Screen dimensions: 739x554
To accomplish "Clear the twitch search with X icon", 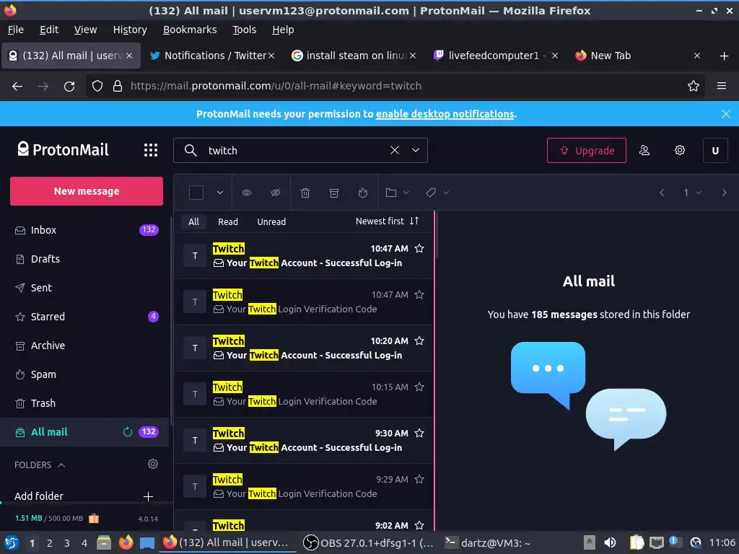I will click(x=395, y=150).
